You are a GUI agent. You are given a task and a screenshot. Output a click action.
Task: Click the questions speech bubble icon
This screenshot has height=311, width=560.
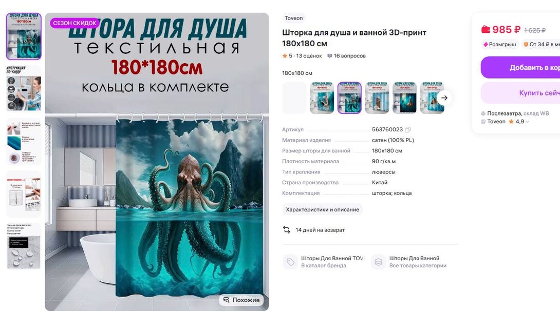330,56
